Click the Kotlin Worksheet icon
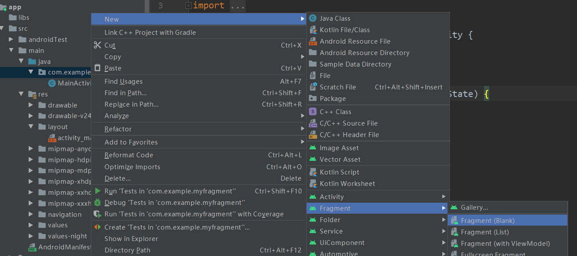This screenshot has height=256, width=577. (313, 184)
